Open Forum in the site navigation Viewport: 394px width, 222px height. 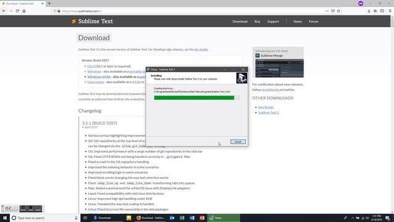(313, 22)
